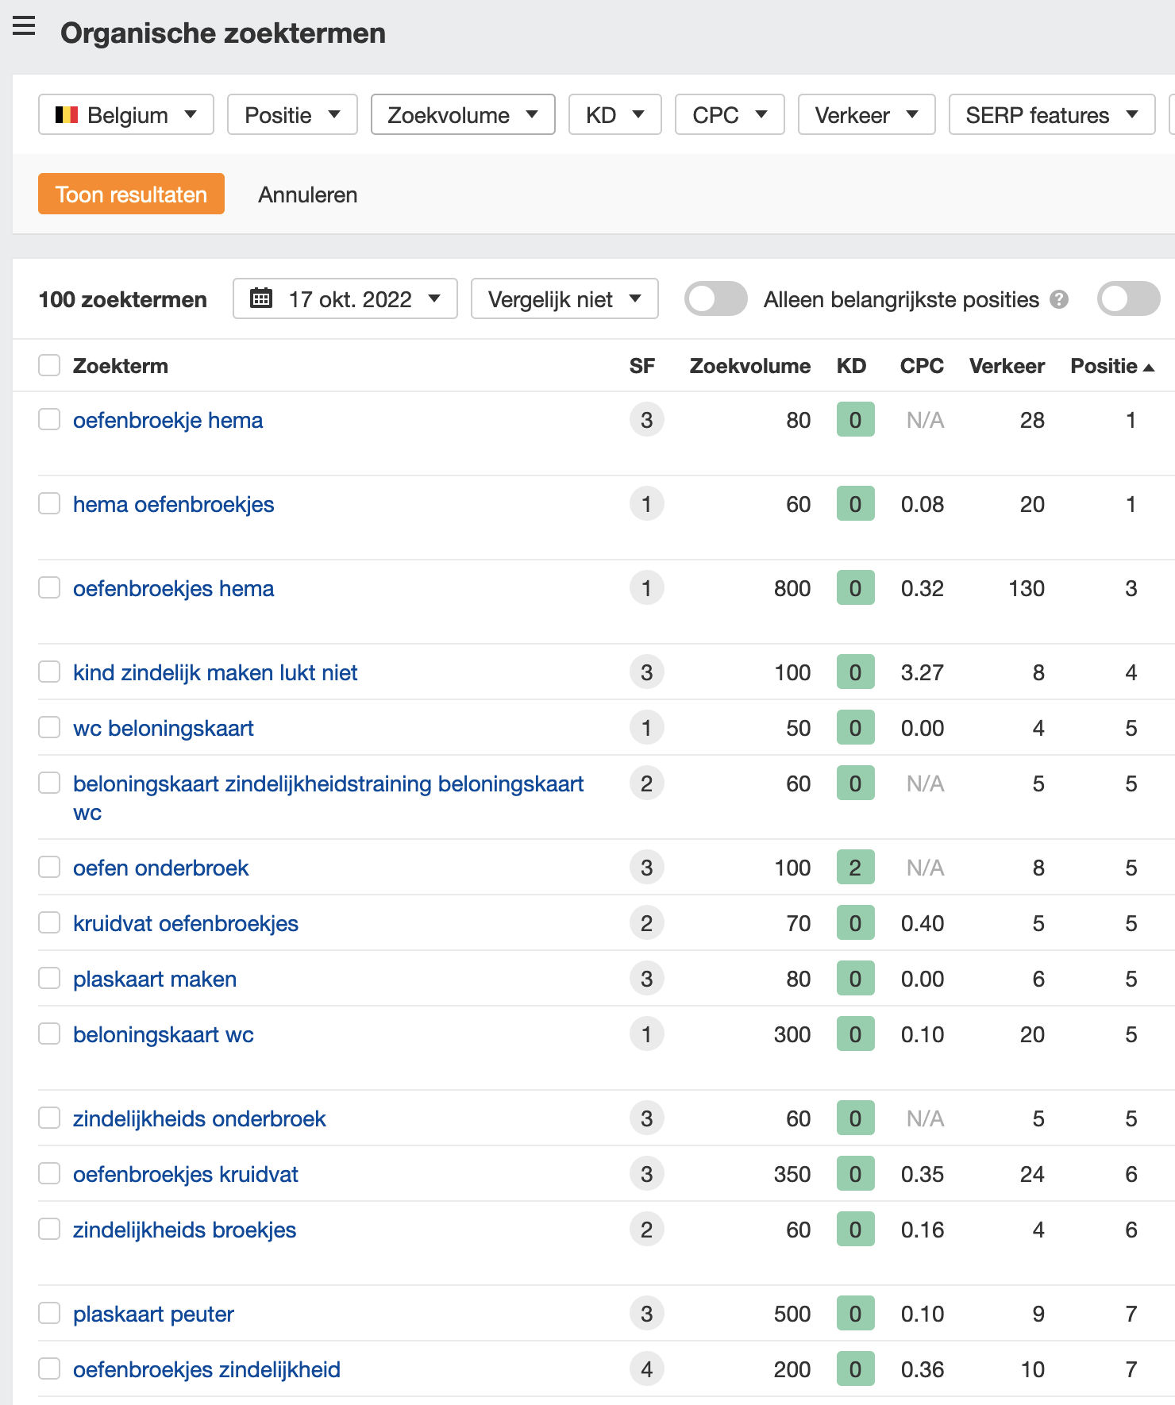Click SF badge for kind zindelijk maken

(x=646, y=672)
